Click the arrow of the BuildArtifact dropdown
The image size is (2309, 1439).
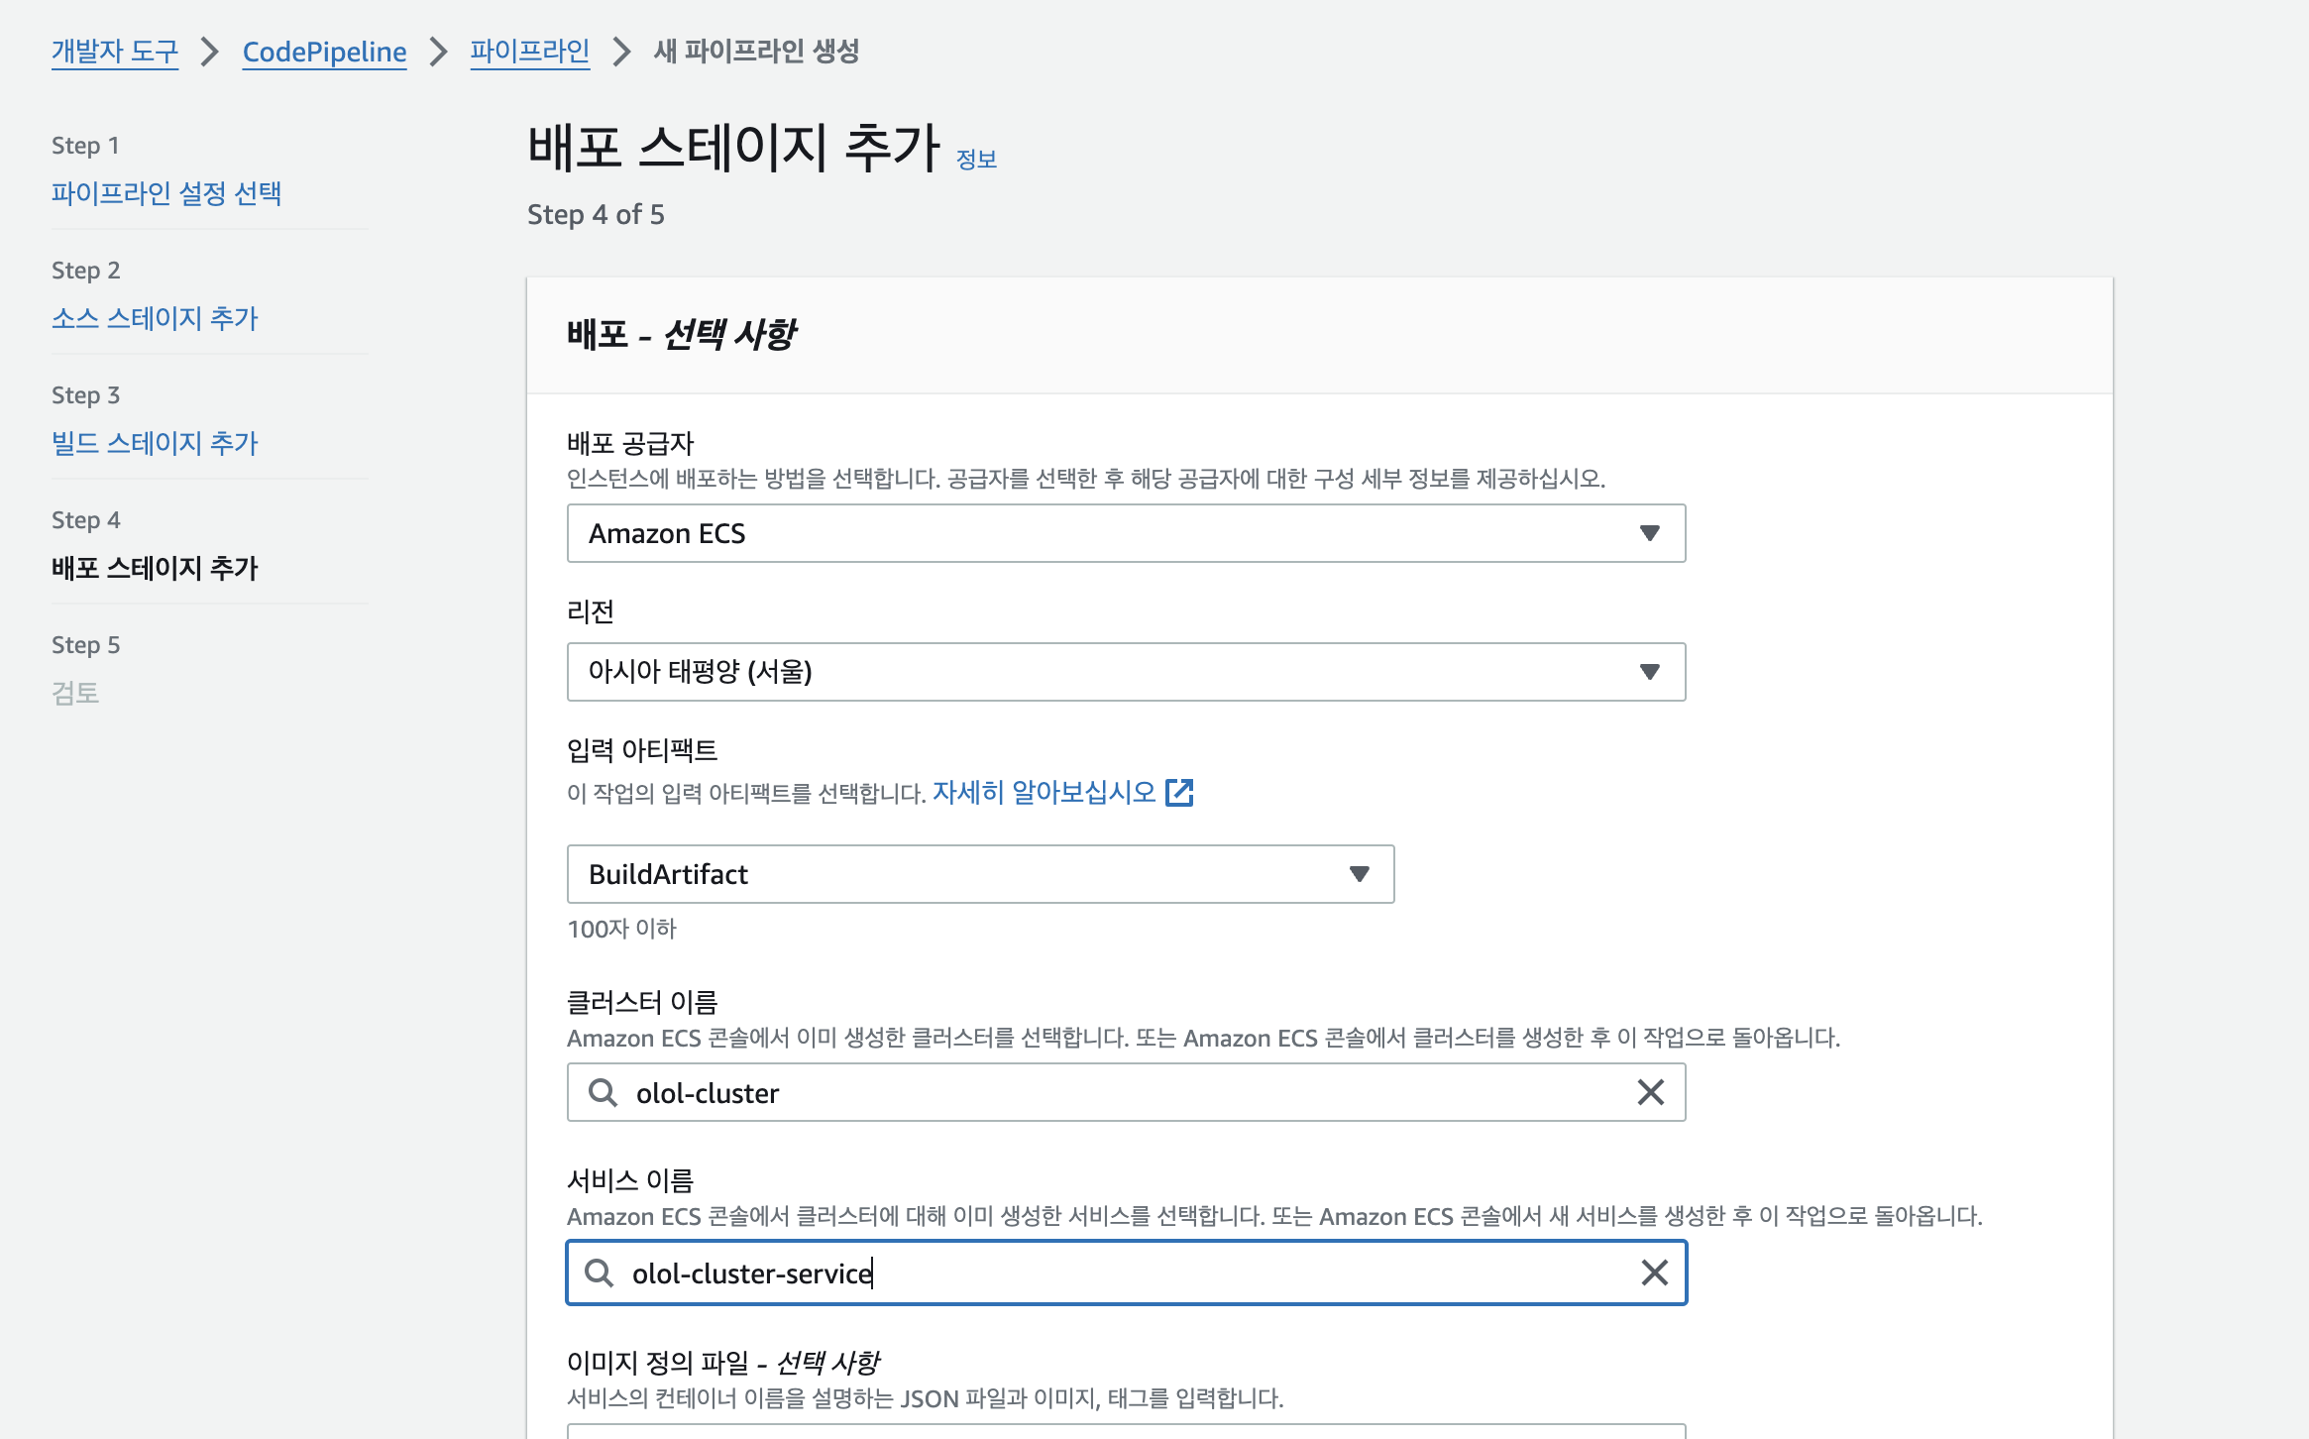1359,874
